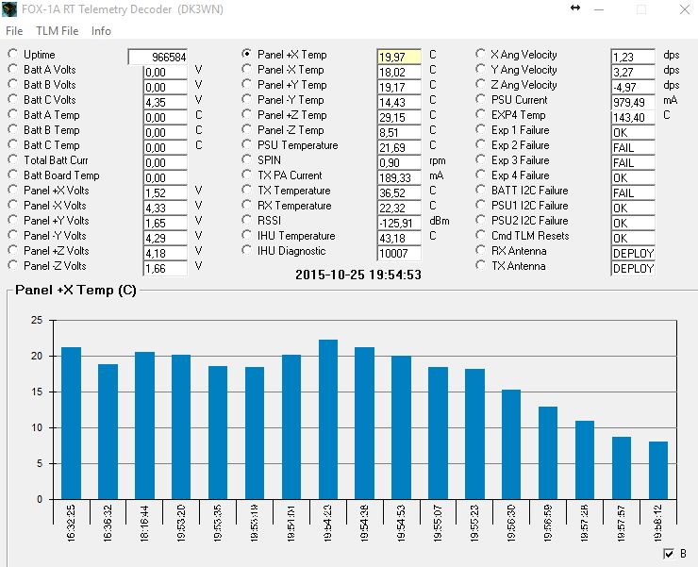
Task: Select the RSSI radio button
Action: 246,220
